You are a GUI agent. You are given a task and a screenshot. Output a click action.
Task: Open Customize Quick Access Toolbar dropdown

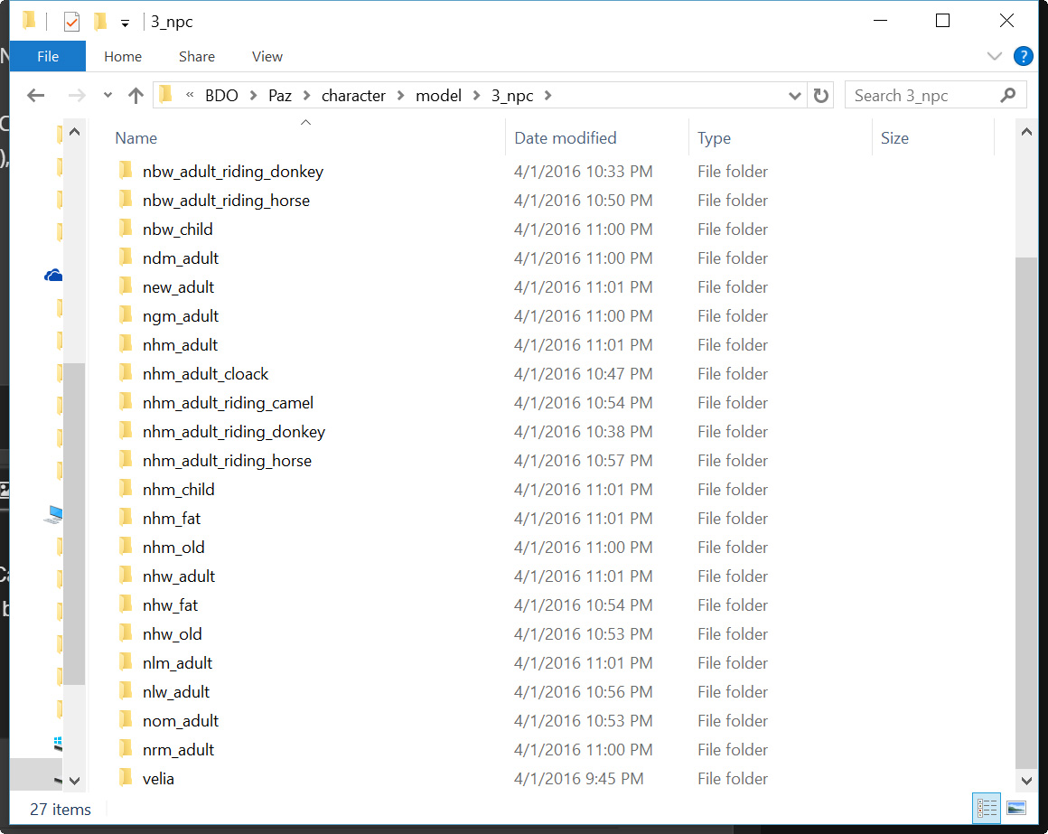[x=125, y=23]
